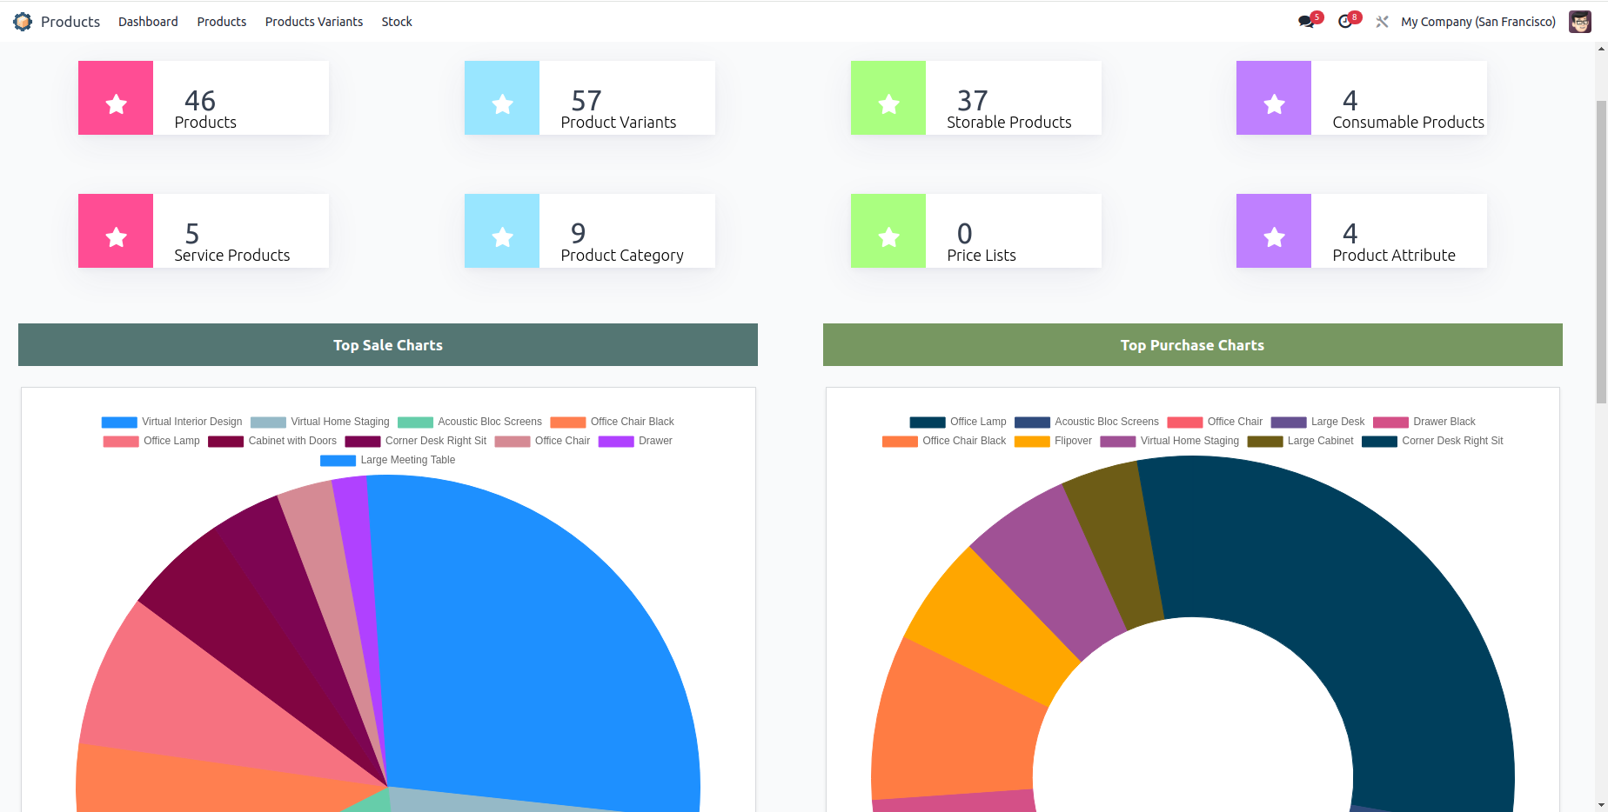The width and height of the screenshot is (1608, 812).
Task: Toggle Large Desk legend entry
Action: 1317,422
